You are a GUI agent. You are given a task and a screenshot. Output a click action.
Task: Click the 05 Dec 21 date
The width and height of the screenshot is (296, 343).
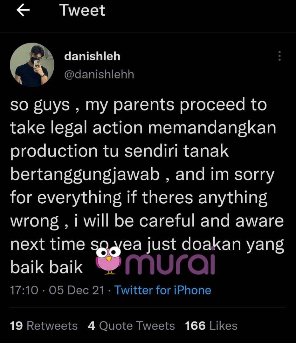coord(76,290)
